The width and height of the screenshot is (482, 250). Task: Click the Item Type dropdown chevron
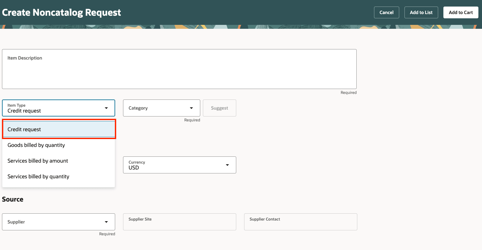tap(106, 108)
